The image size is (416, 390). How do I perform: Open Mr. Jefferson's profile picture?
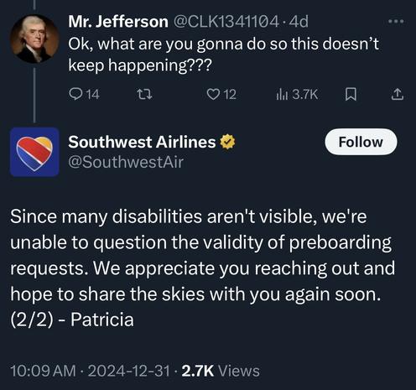tap(34, 39)
